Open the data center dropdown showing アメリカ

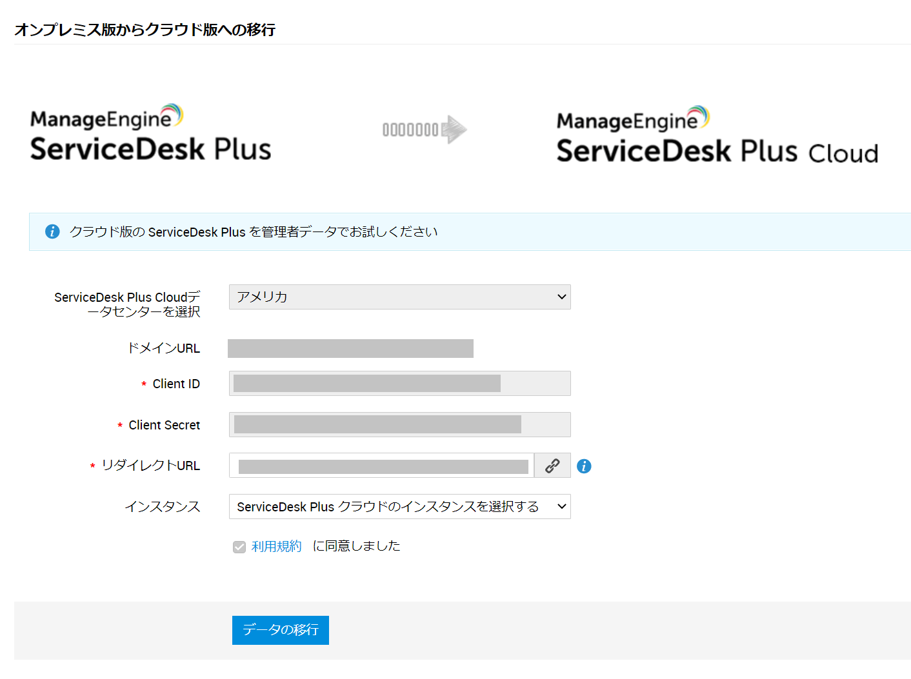399,297
